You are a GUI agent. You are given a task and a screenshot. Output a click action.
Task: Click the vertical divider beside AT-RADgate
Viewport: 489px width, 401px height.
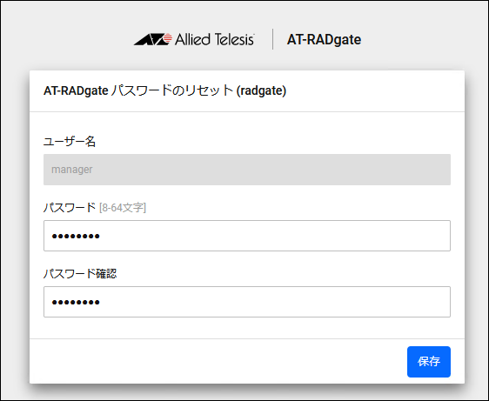point(273,39)
